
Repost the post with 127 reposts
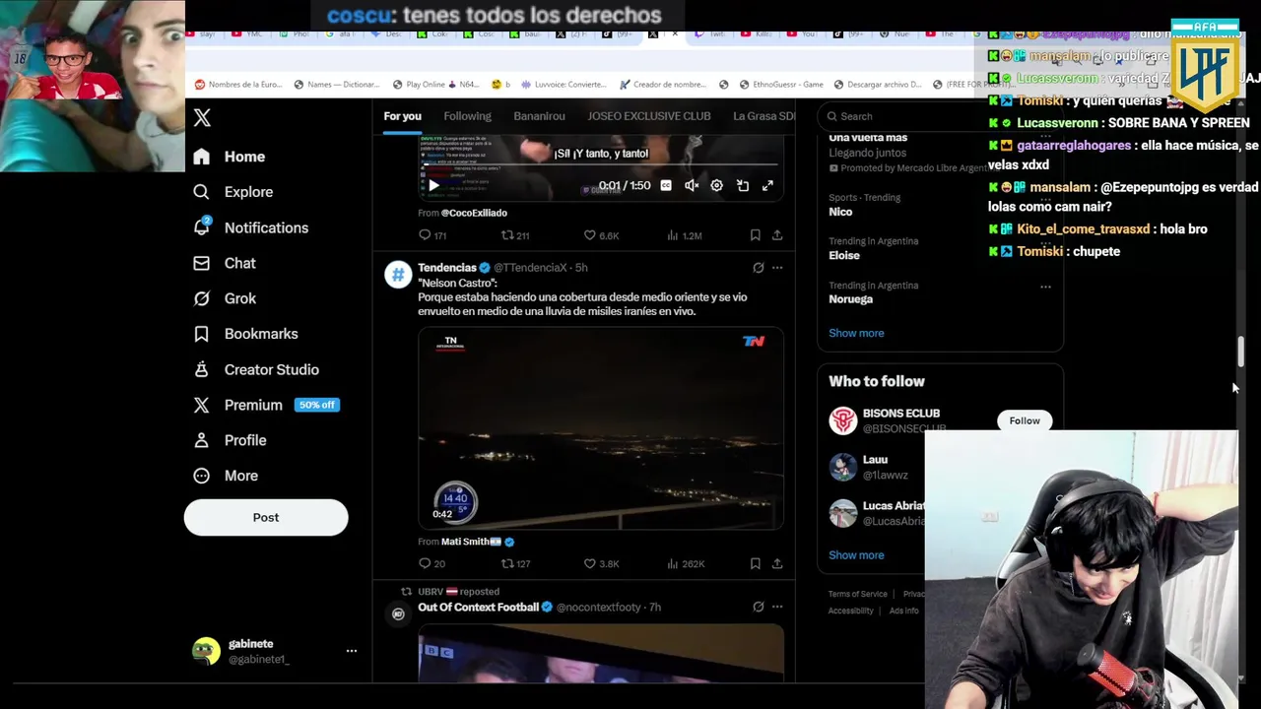pos(515,564)
